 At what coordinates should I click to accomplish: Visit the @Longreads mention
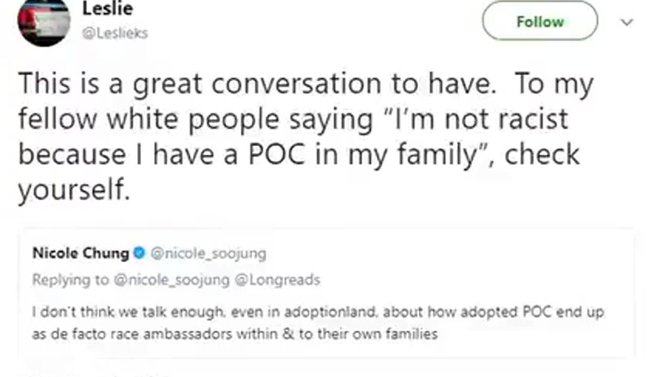pos(277,280)
